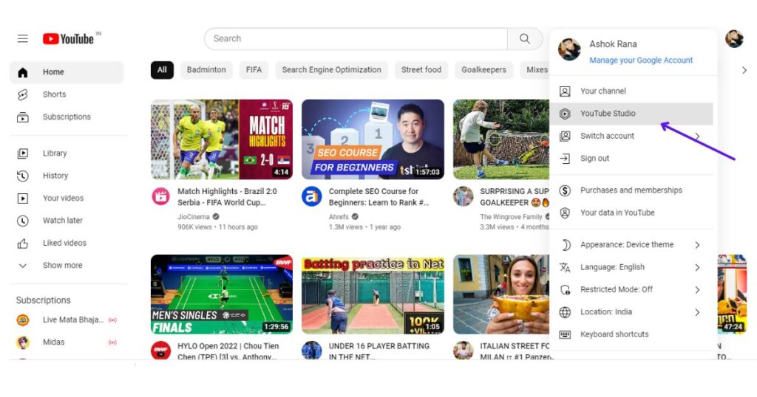Open Home in the sidebar
The width and height of the screenshot is (757, 397).
point(66,72)
